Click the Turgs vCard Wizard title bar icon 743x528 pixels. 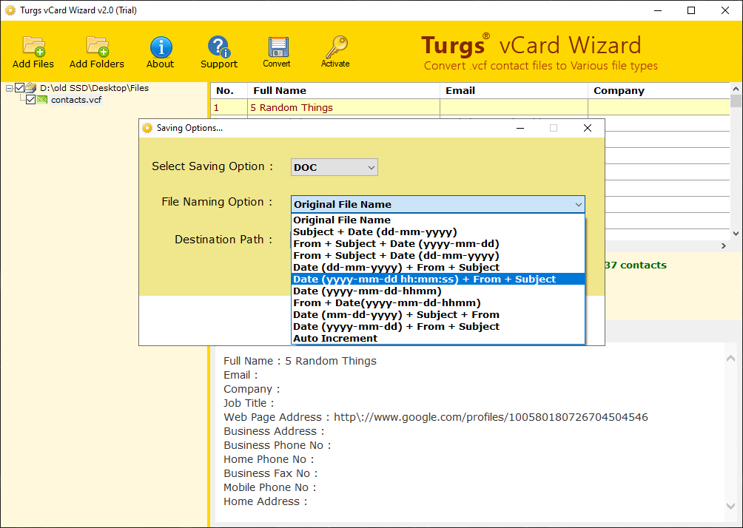pyautogui.click(x=10, y=10)
